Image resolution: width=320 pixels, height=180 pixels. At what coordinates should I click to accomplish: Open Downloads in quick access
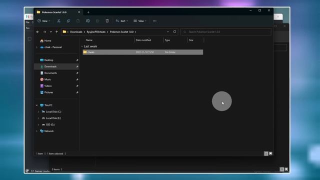pyautogui.click(x=48, y=66)
